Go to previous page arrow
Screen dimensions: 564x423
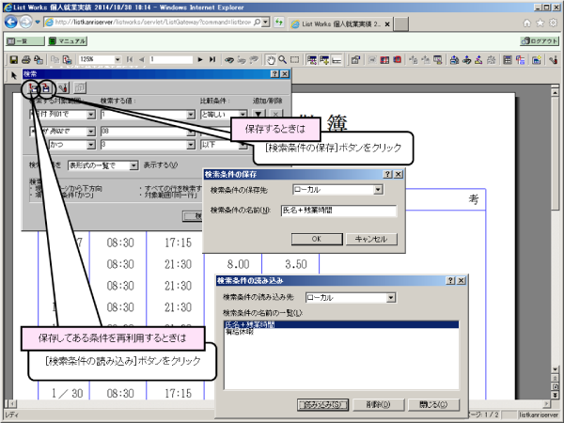point(141,60)
